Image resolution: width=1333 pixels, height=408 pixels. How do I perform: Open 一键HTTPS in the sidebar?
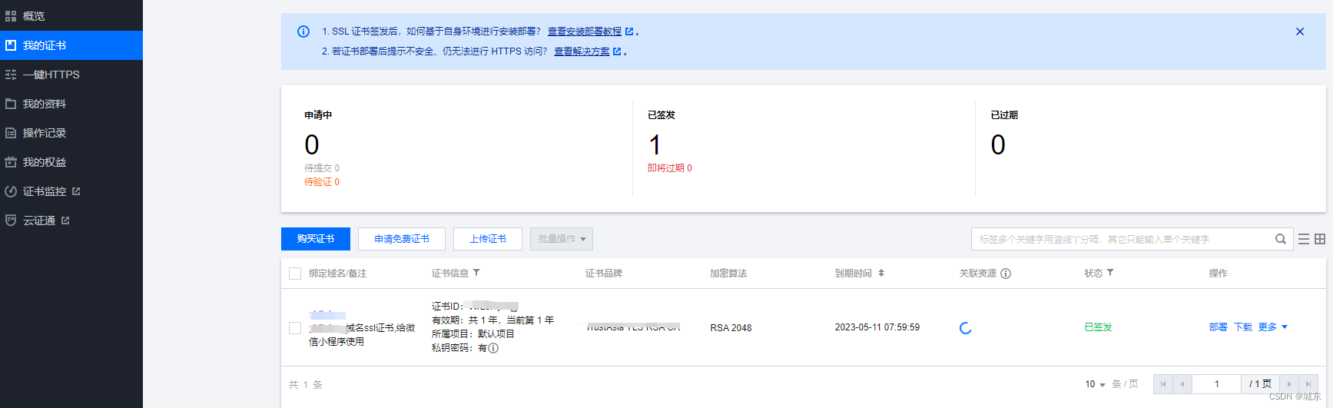click(71, 75)
